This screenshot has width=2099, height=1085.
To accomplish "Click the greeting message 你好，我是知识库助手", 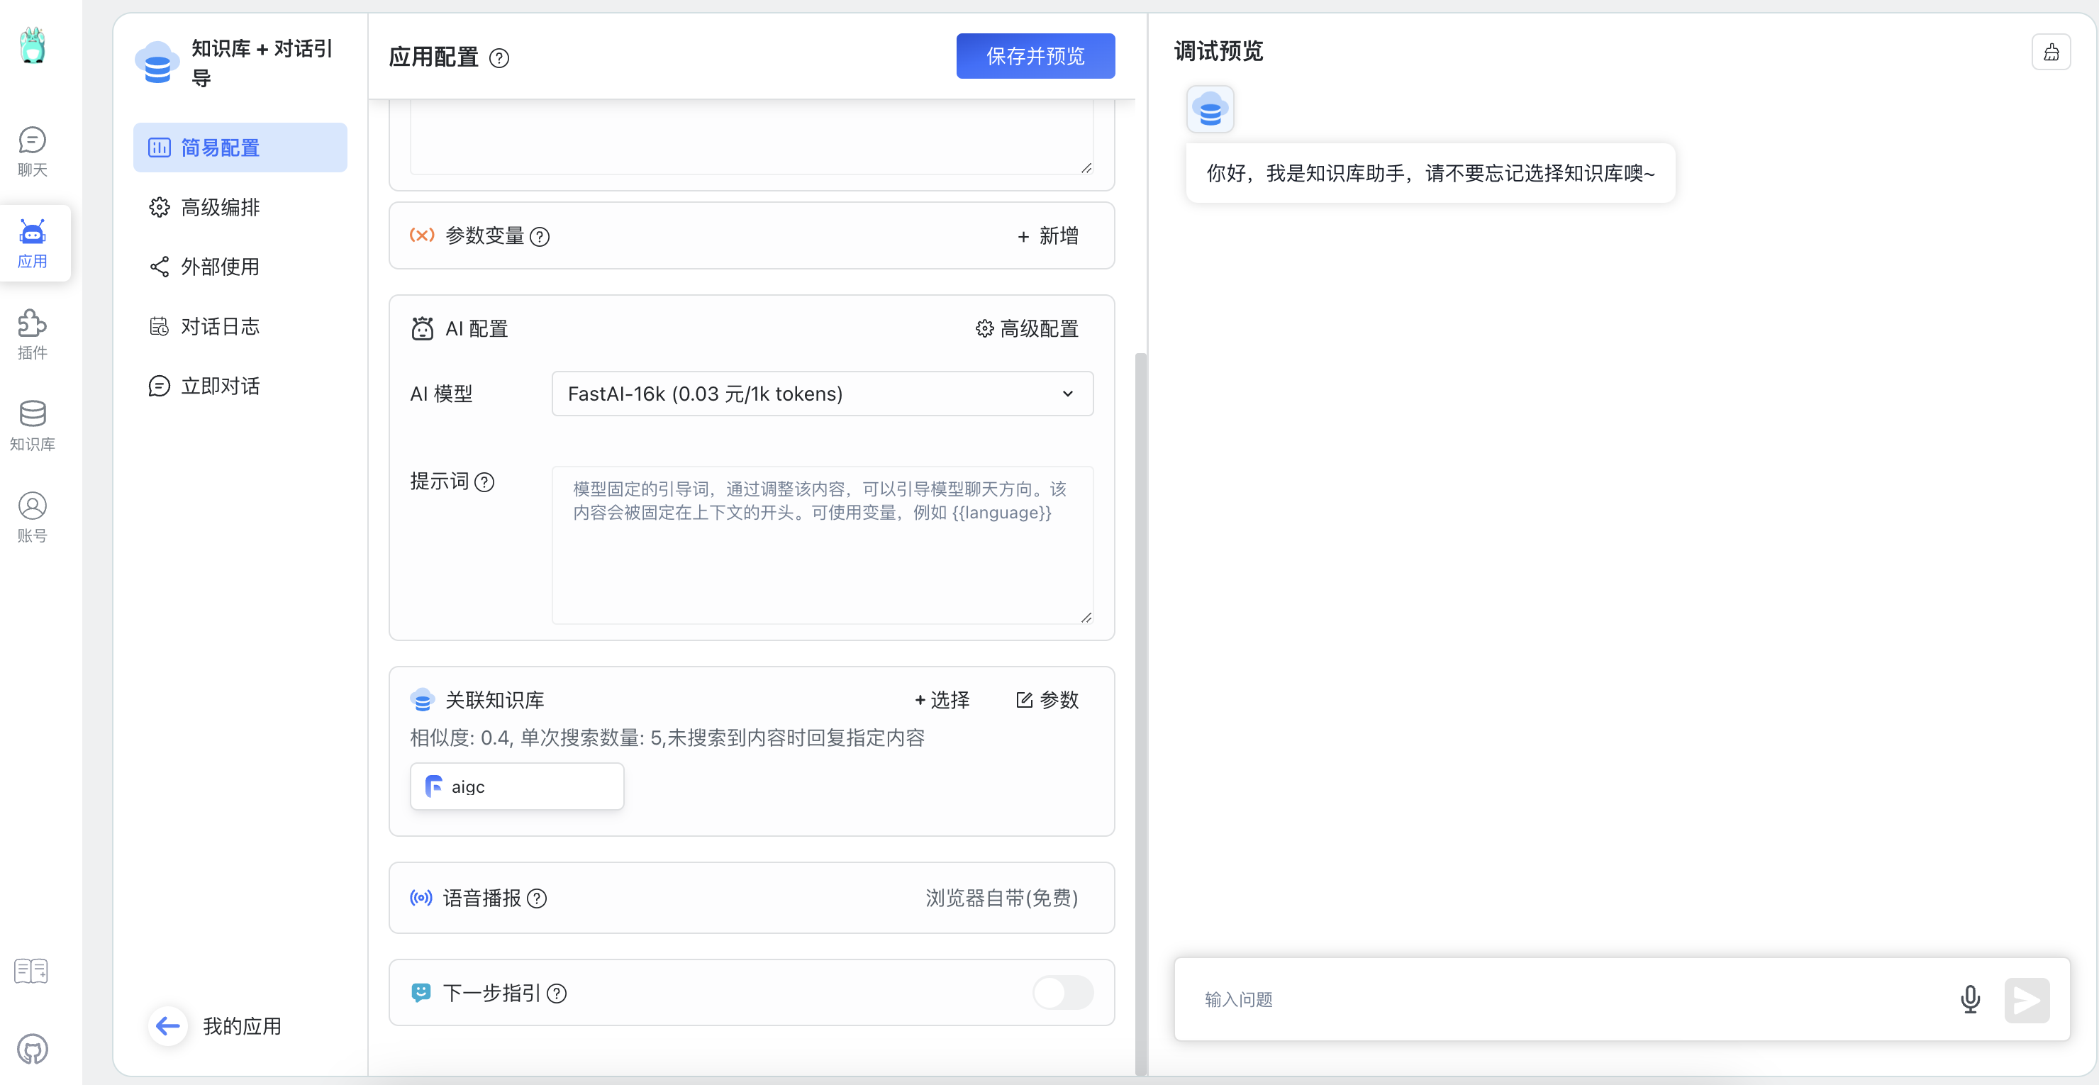I will 1430,173.
